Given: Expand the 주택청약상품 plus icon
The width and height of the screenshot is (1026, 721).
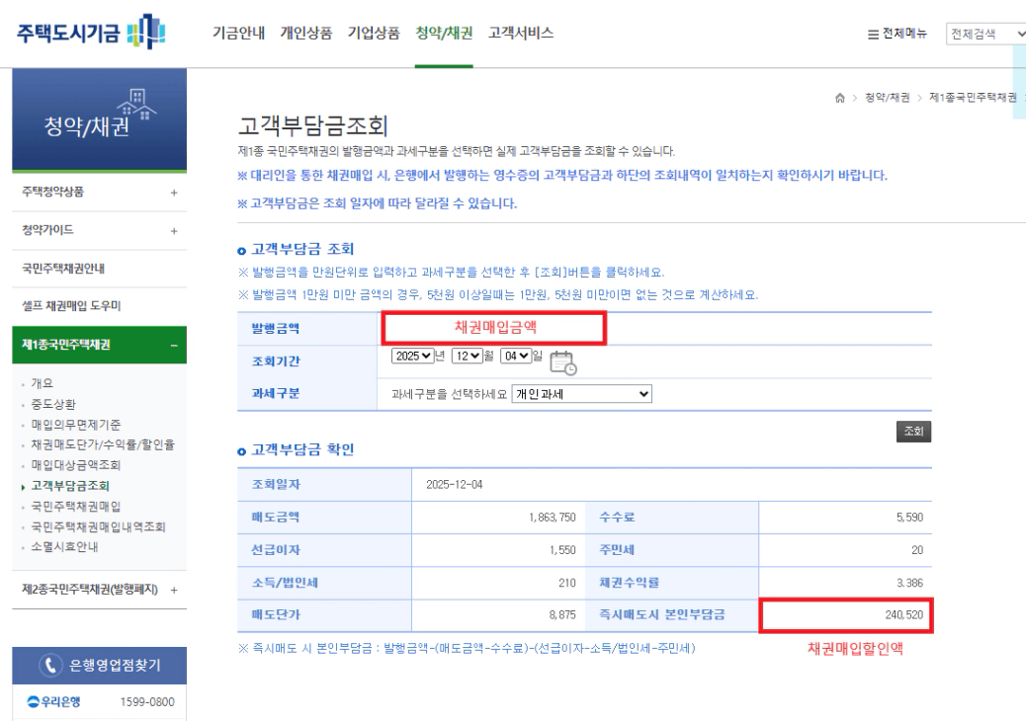Looking at the screenshot, I should point(174,193).
